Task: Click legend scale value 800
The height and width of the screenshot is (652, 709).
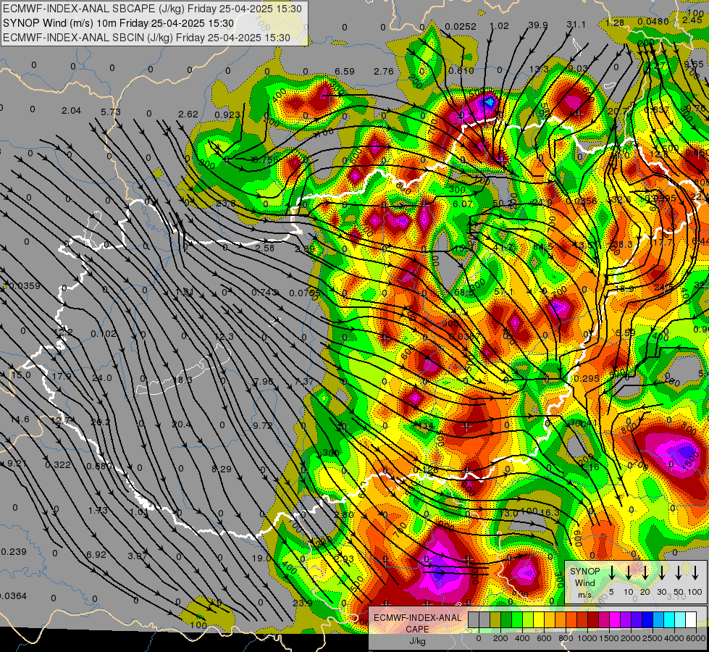Action: [x=565, y=638]
